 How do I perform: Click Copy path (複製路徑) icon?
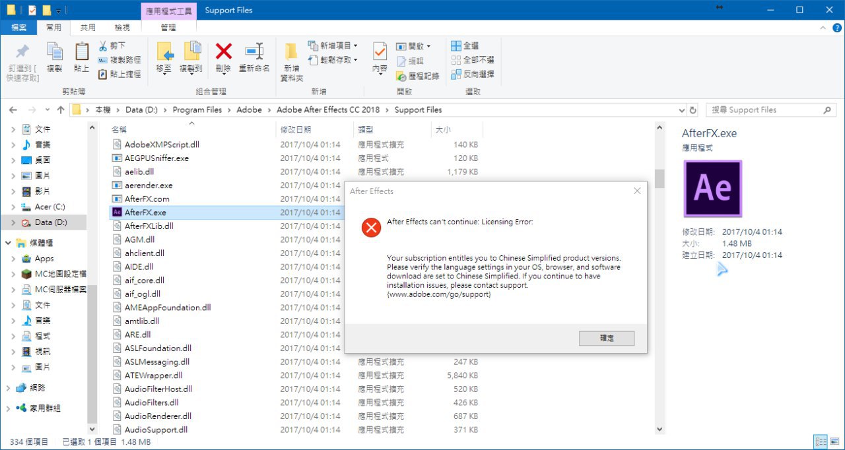(x=103, y=60)
